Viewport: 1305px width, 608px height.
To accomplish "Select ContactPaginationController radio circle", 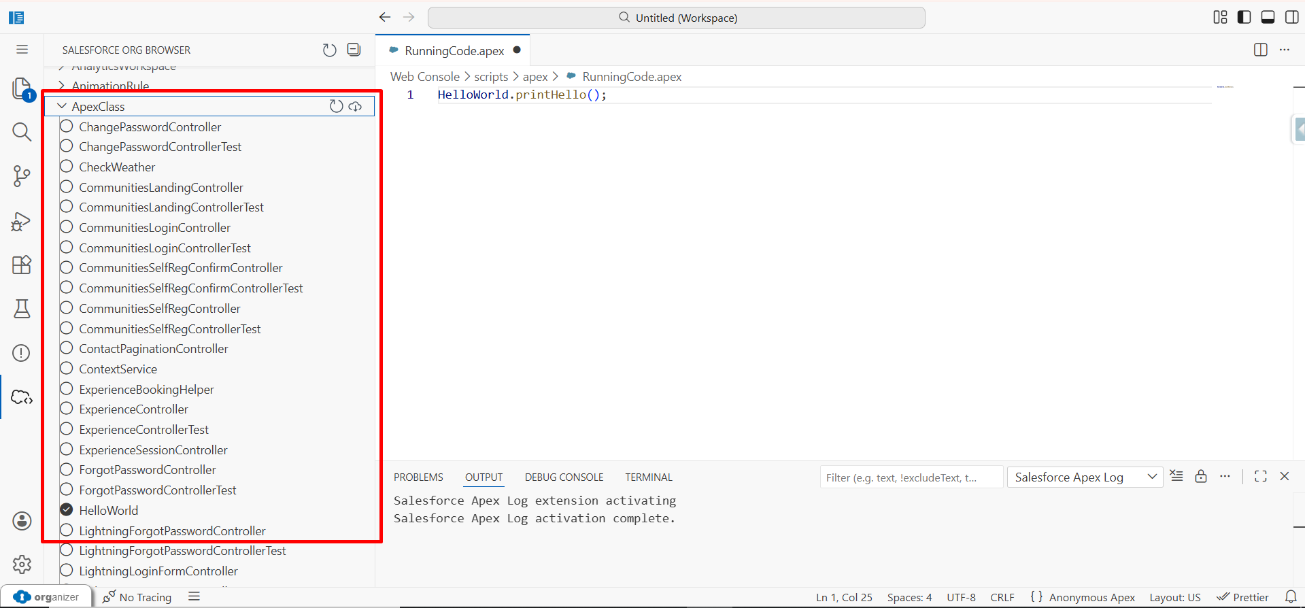I will pyautogui.click(x=67, y=348).
